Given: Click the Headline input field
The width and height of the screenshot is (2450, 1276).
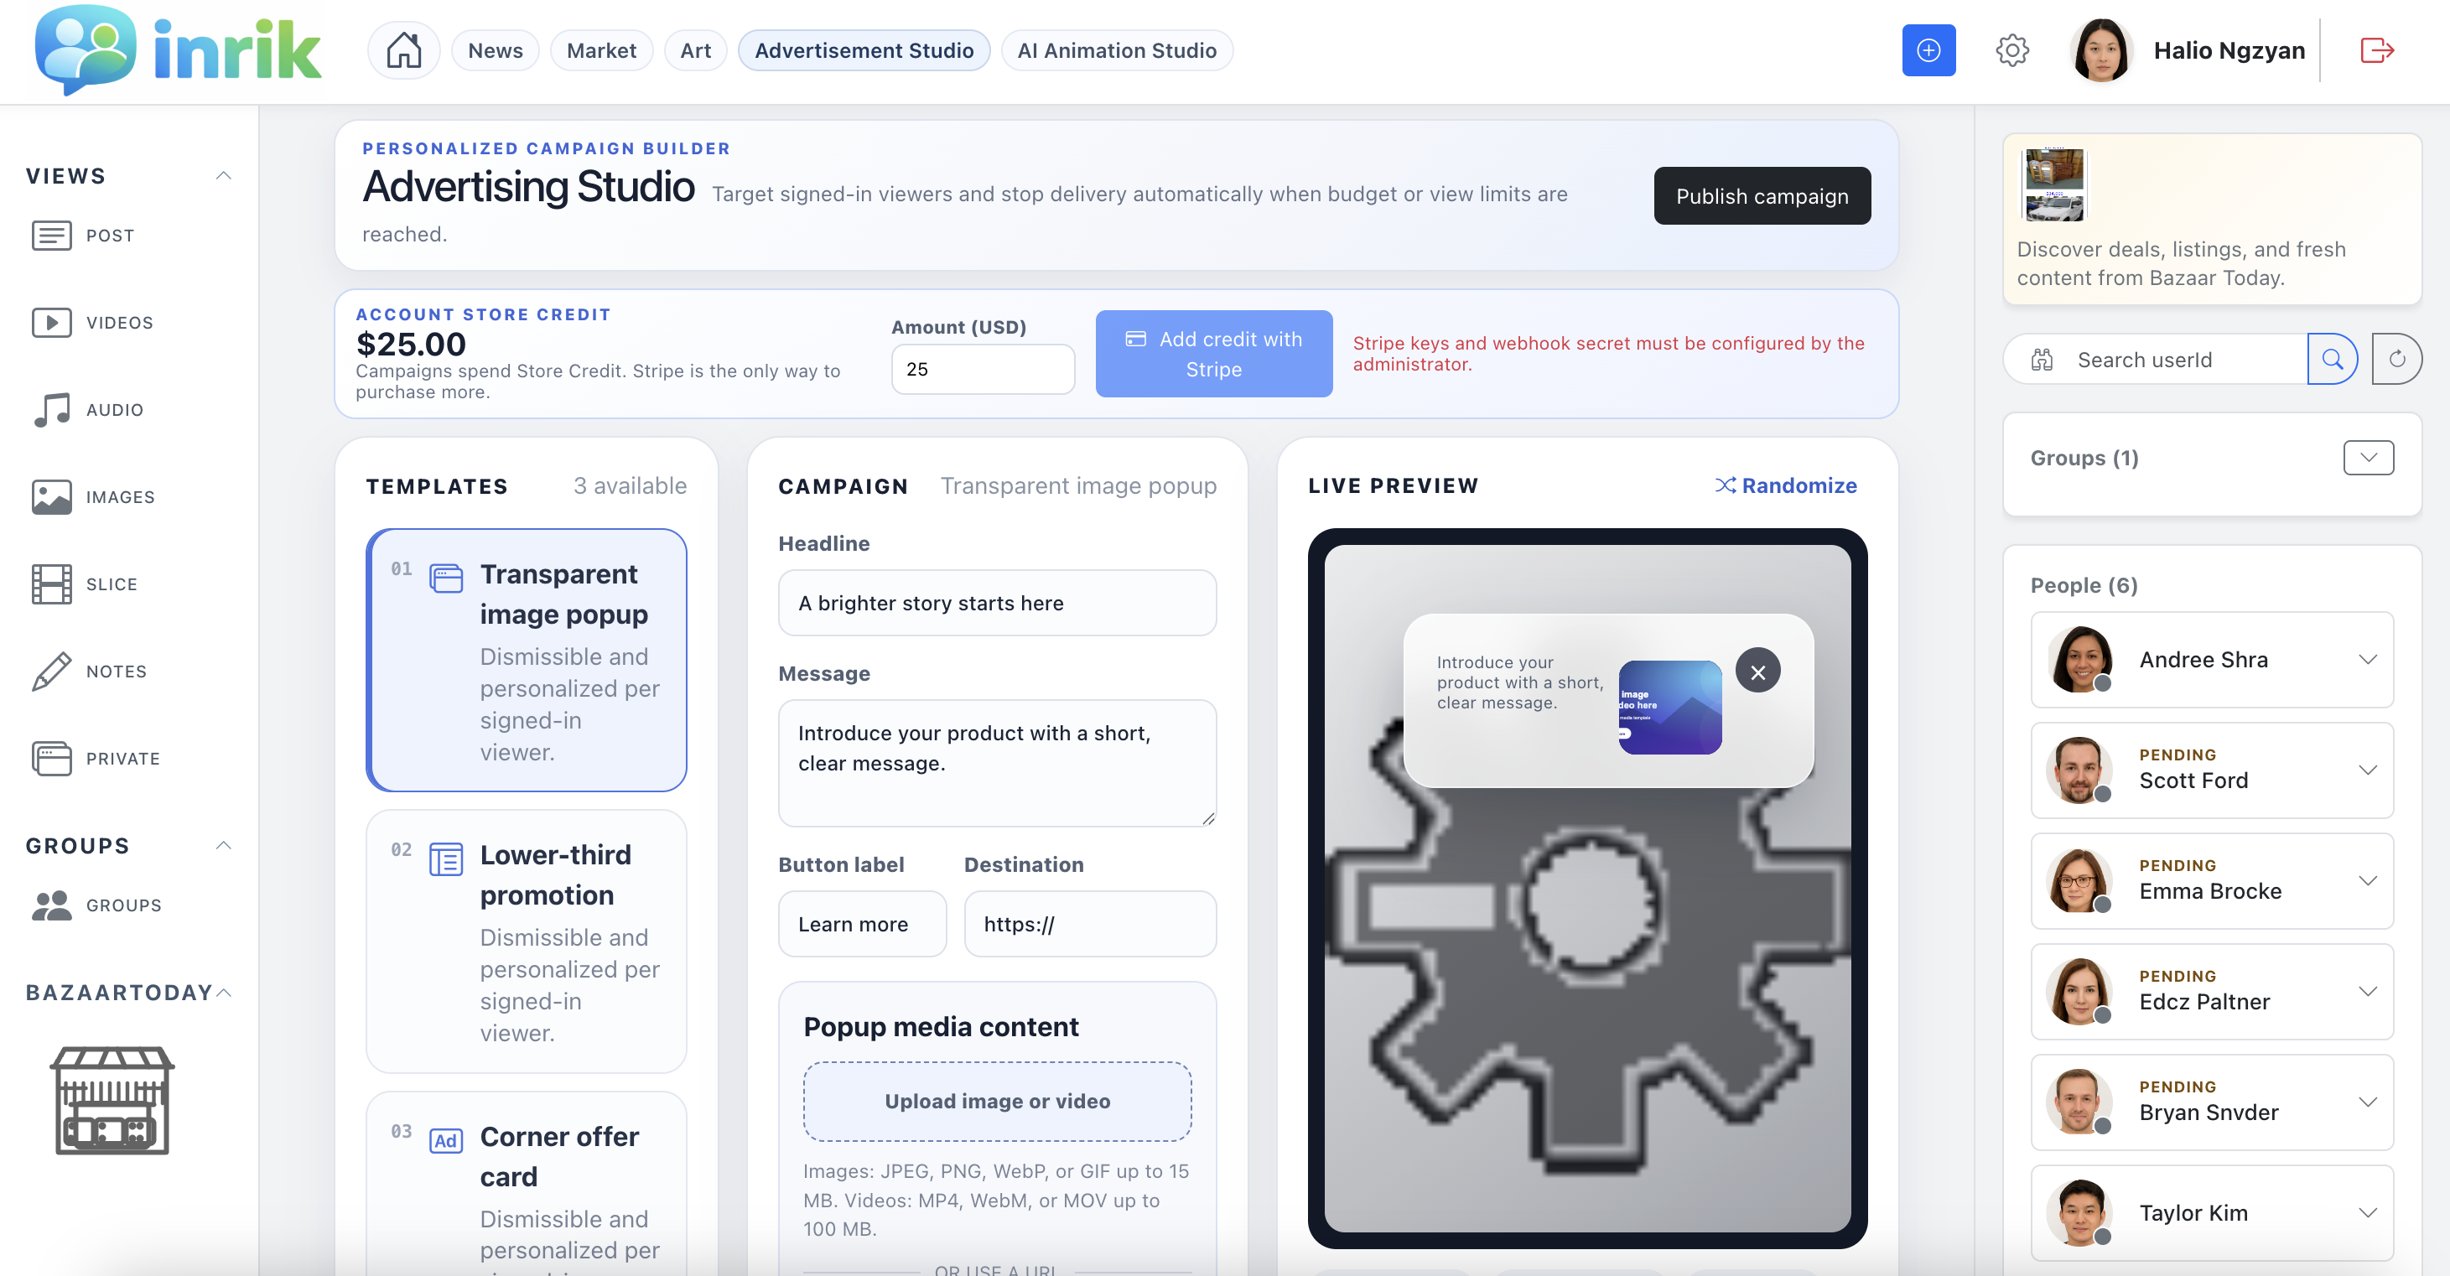Looking at the screenshot, I should [997, 603].
